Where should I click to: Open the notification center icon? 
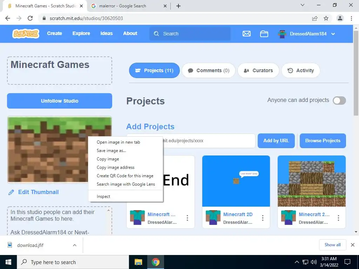tap(347, 262)
